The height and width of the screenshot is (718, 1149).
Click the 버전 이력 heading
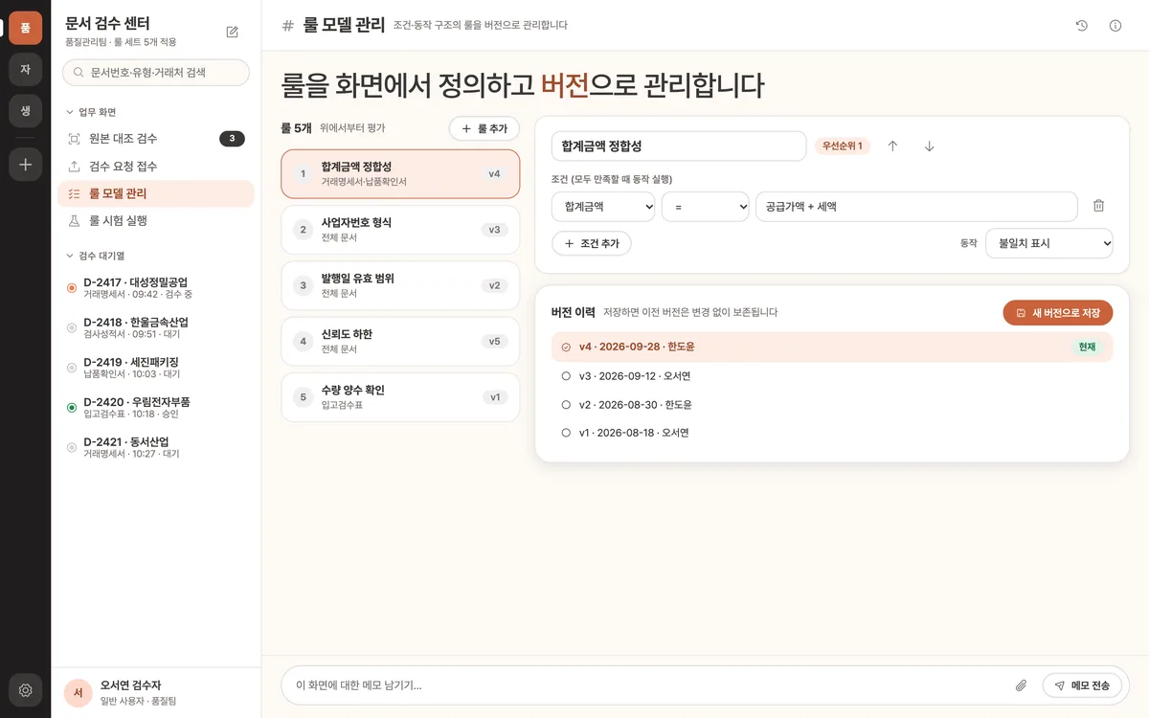click(574, 312)
